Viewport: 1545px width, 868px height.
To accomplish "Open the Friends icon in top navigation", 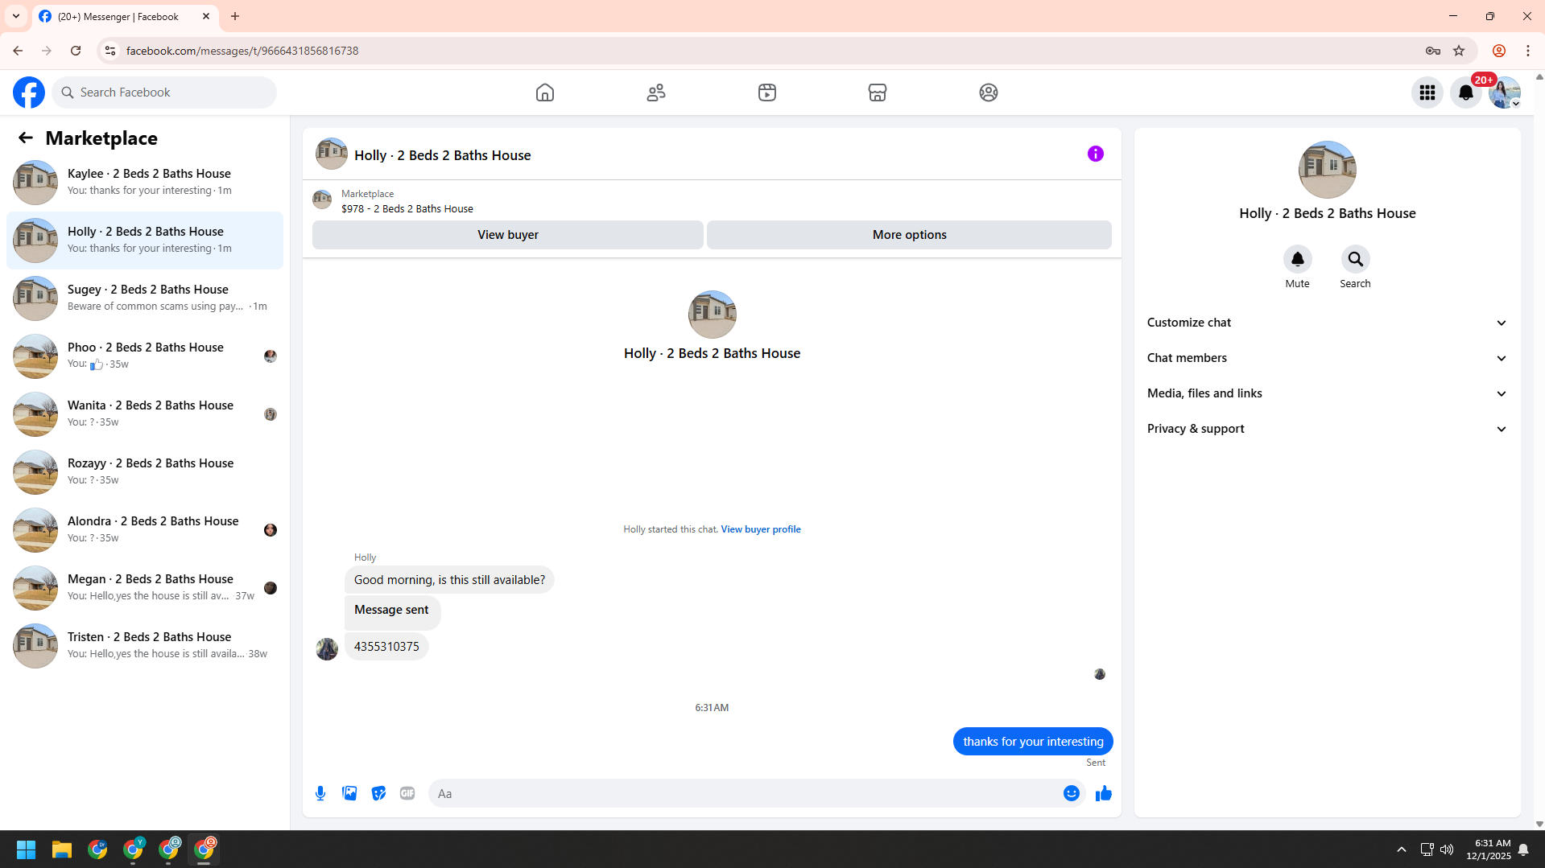I will click(x=656, y=93).
